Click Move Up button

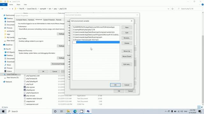(127, 51)
